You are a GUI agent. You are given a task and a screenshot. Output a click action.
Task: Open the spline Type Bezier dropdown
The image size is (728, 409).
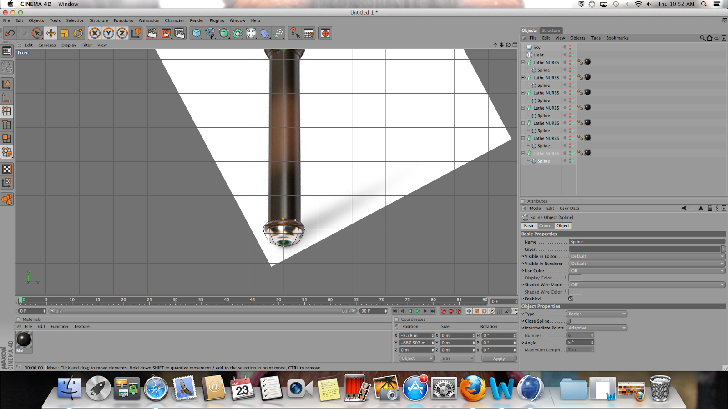[597, 314]
